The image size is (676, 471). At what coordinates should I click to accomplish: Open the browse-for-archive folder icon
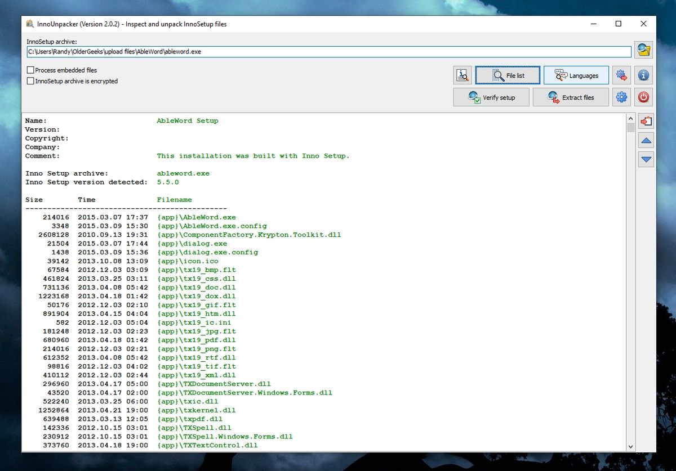click(x=643, y=50)
